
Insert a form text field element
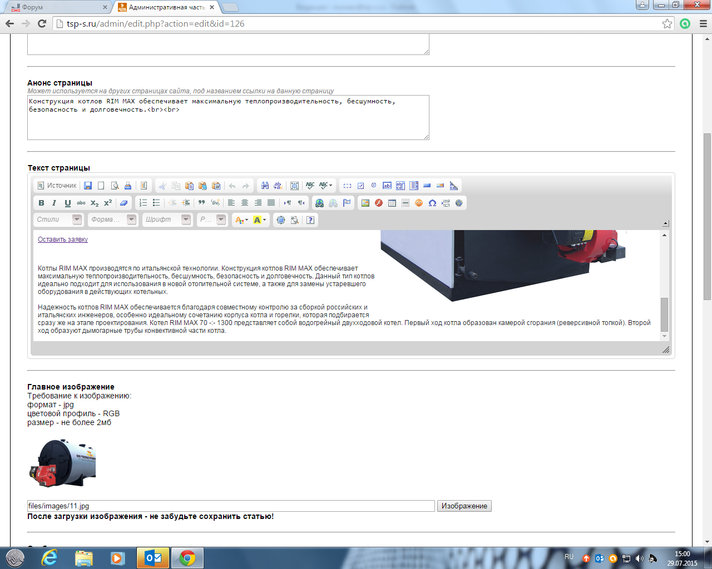387,186
